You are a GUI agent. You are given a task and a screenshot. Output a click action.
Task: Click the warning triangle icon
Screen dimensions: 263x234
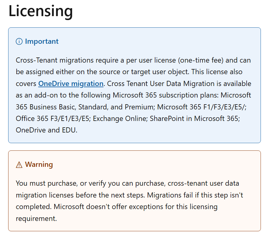(19, 165)
